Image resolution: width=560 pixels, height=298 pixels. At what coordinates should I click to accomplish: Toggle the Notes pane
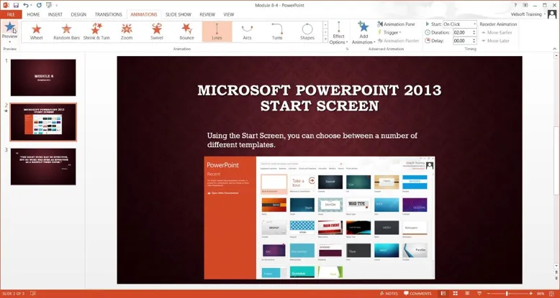coord(389,294)
